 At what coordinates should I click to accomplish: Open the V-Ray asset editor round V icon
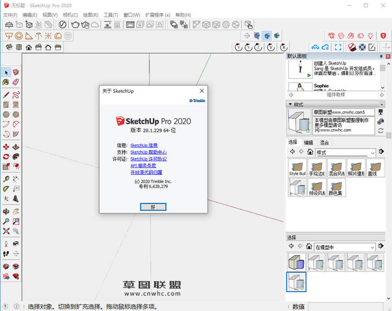pos(63,25)
